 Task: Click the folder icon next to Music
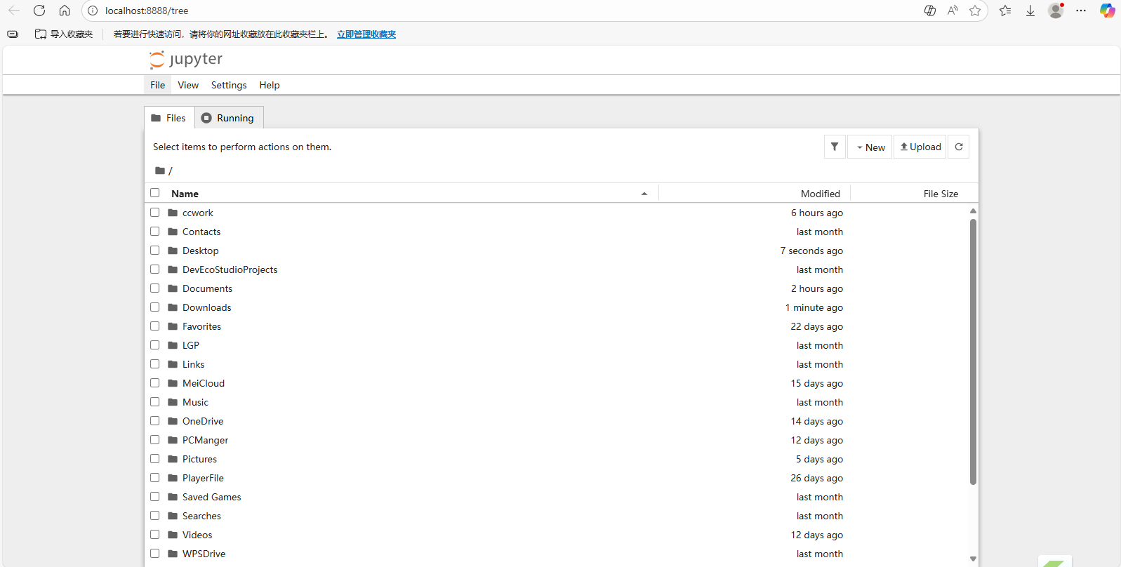coord(173,402)
